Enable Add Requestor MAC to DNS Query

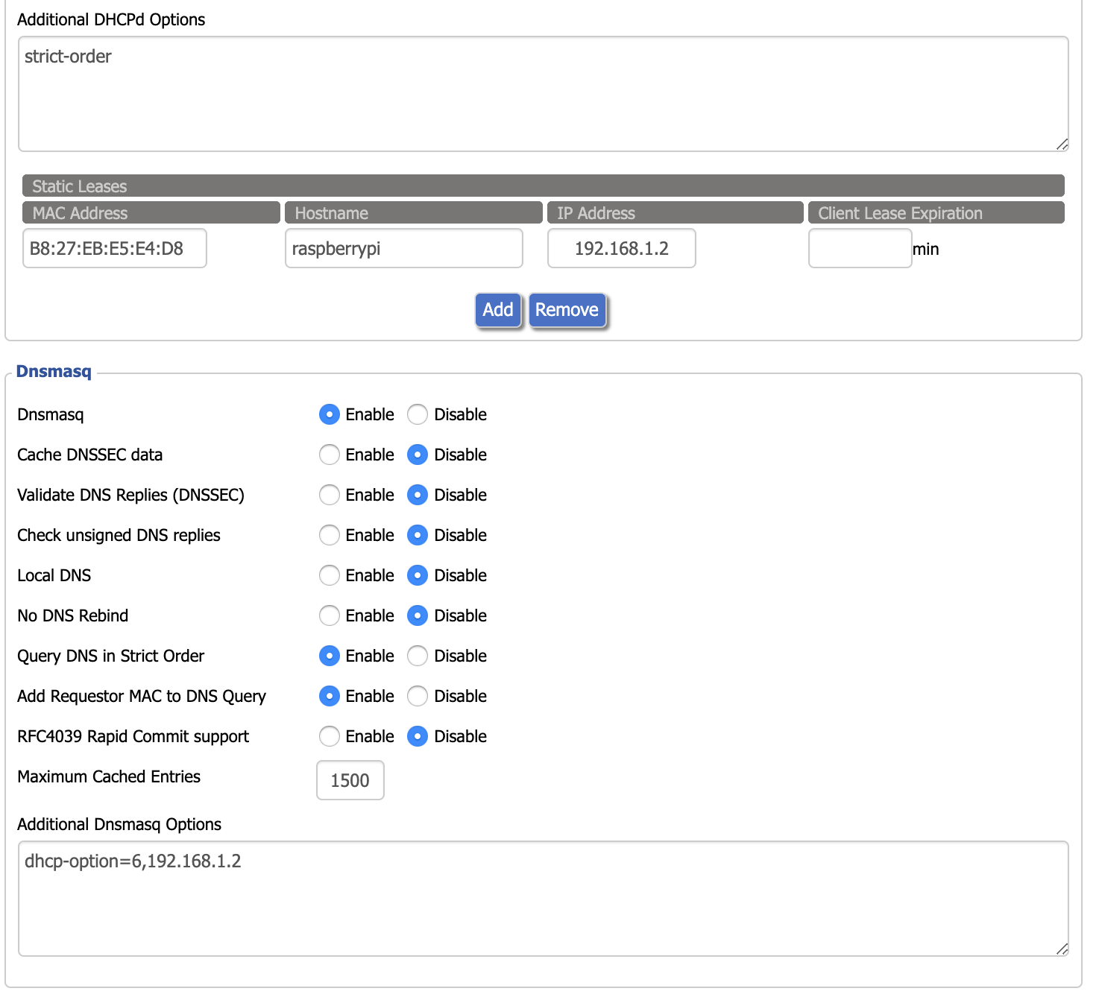(x=329, y=696)
